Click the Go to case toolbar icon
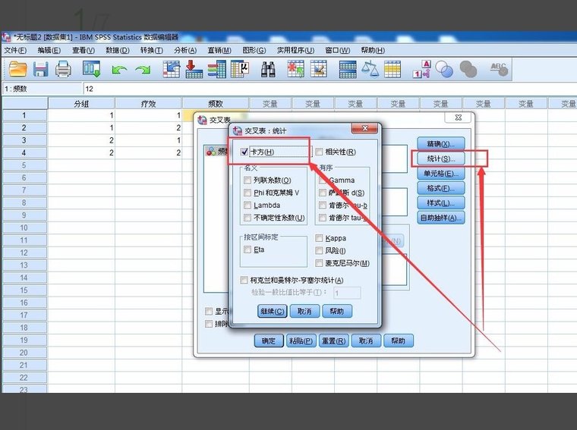577x430 pixels. pyautogui.click(x=172, y=69)
